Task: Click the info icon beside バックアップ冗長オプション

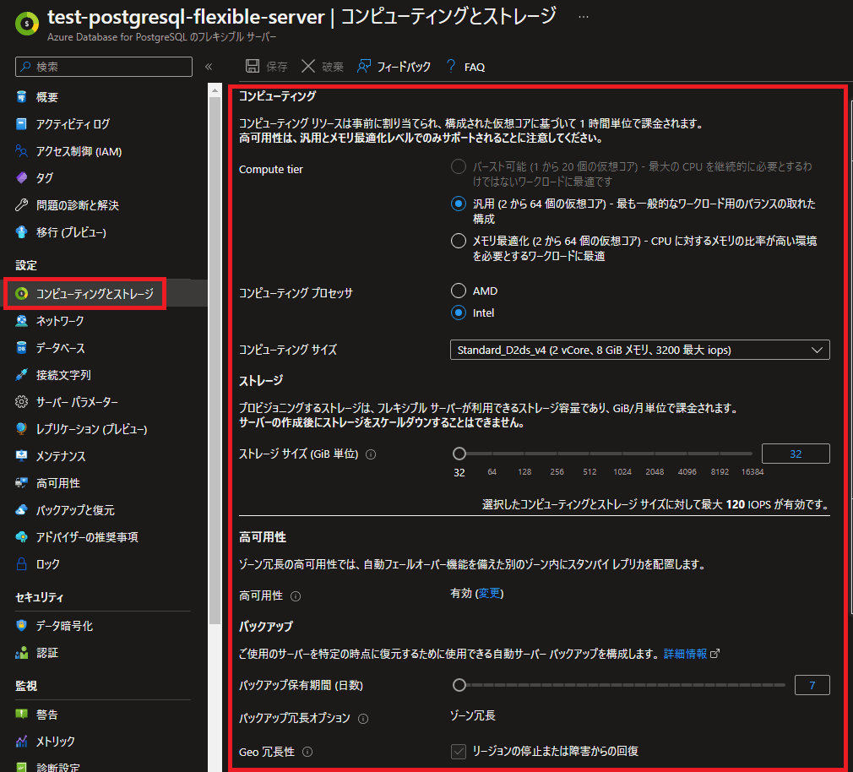Action: (363, 719)
